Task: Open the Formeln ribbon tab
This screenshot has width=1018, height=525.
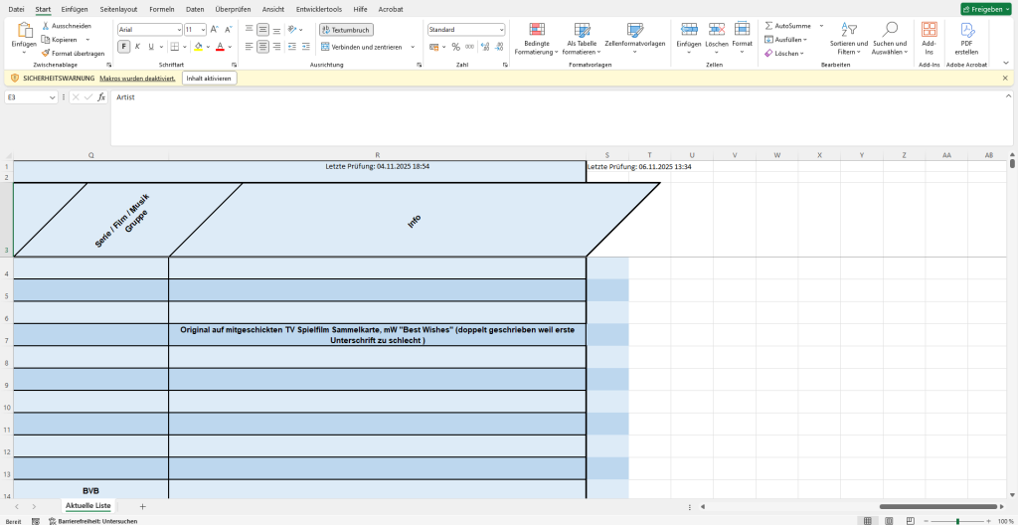Action: 161,9
